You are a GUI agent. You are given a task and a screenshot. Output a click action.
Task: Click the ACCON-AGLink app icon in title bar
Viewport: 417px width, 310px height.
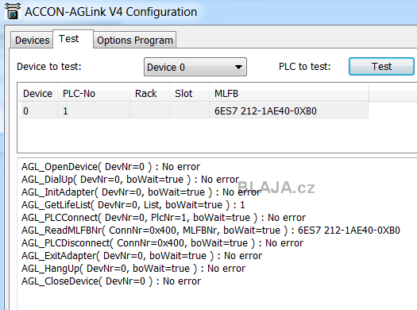(13, 11)
